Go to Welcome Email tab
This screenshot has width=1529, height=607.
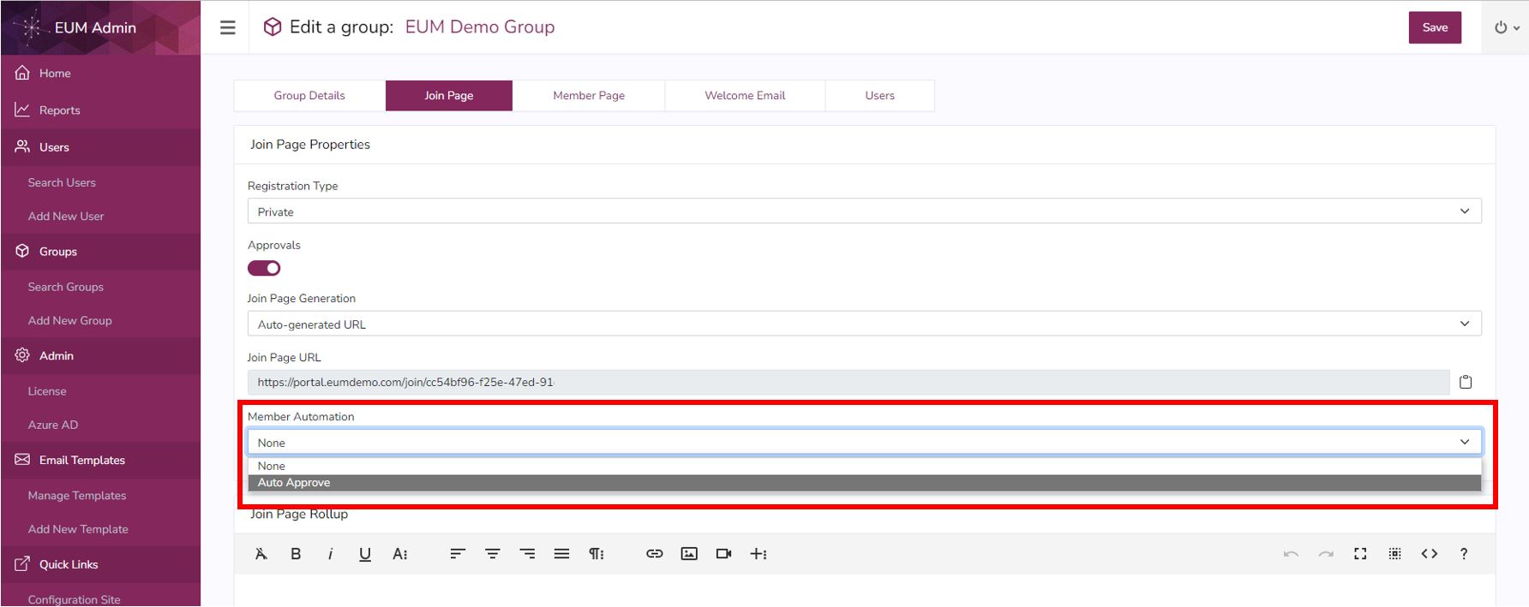coord(745,95)
